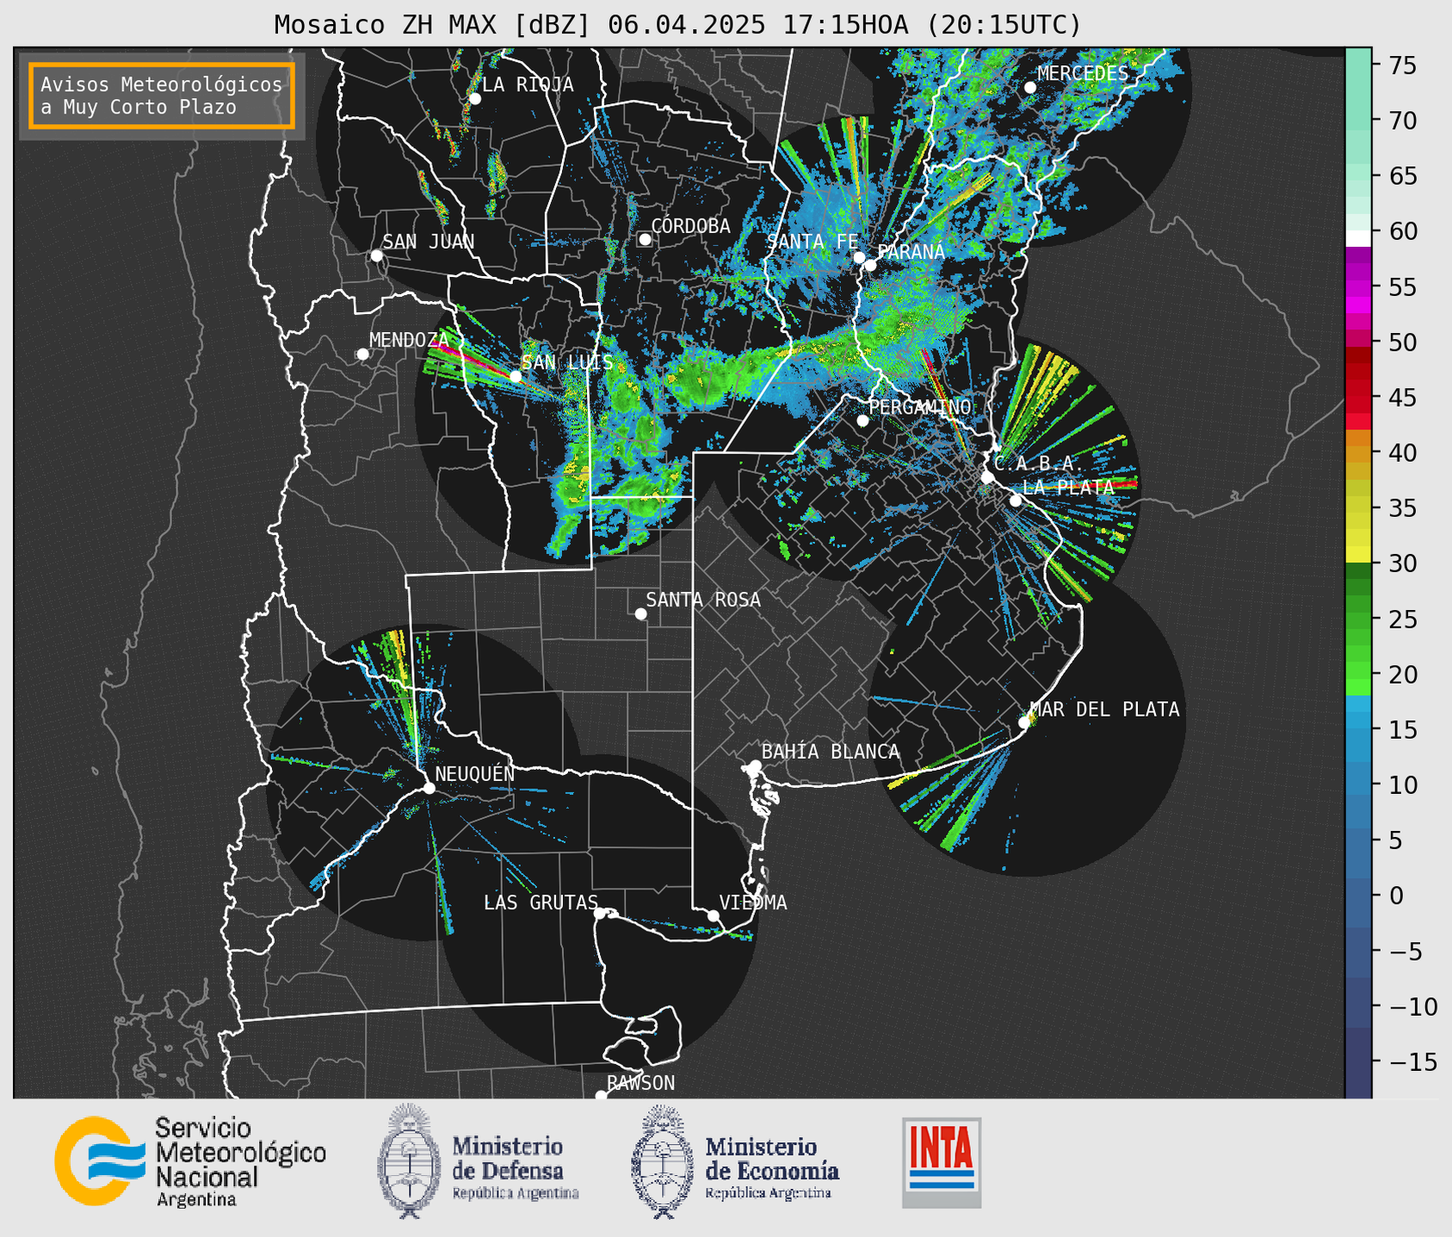The height and width of the screenshot is (1237, 1452).
Task: Click the SANTA ROSA label text
Action: [x=703, y=600]
